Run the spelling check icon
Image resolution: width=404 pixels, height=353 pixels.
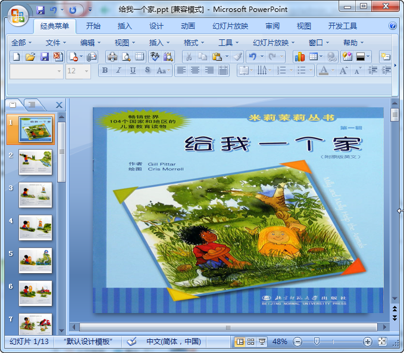(155, 57)
